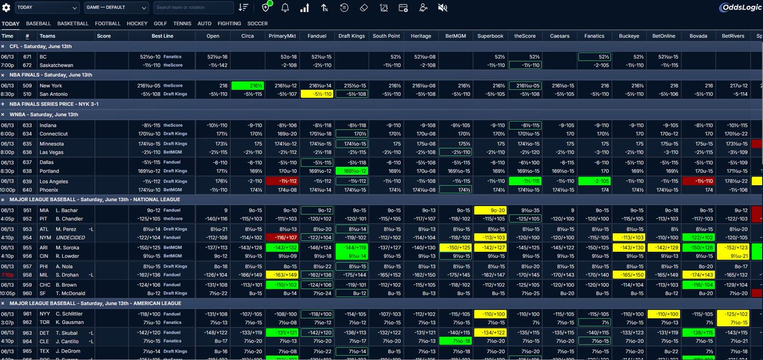
Task: Open the line history clock icon
Action: [x=344, y=8]
